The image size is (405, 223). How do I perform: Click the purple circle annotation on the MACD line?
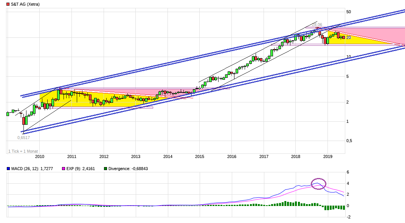[x=319, y=183]
